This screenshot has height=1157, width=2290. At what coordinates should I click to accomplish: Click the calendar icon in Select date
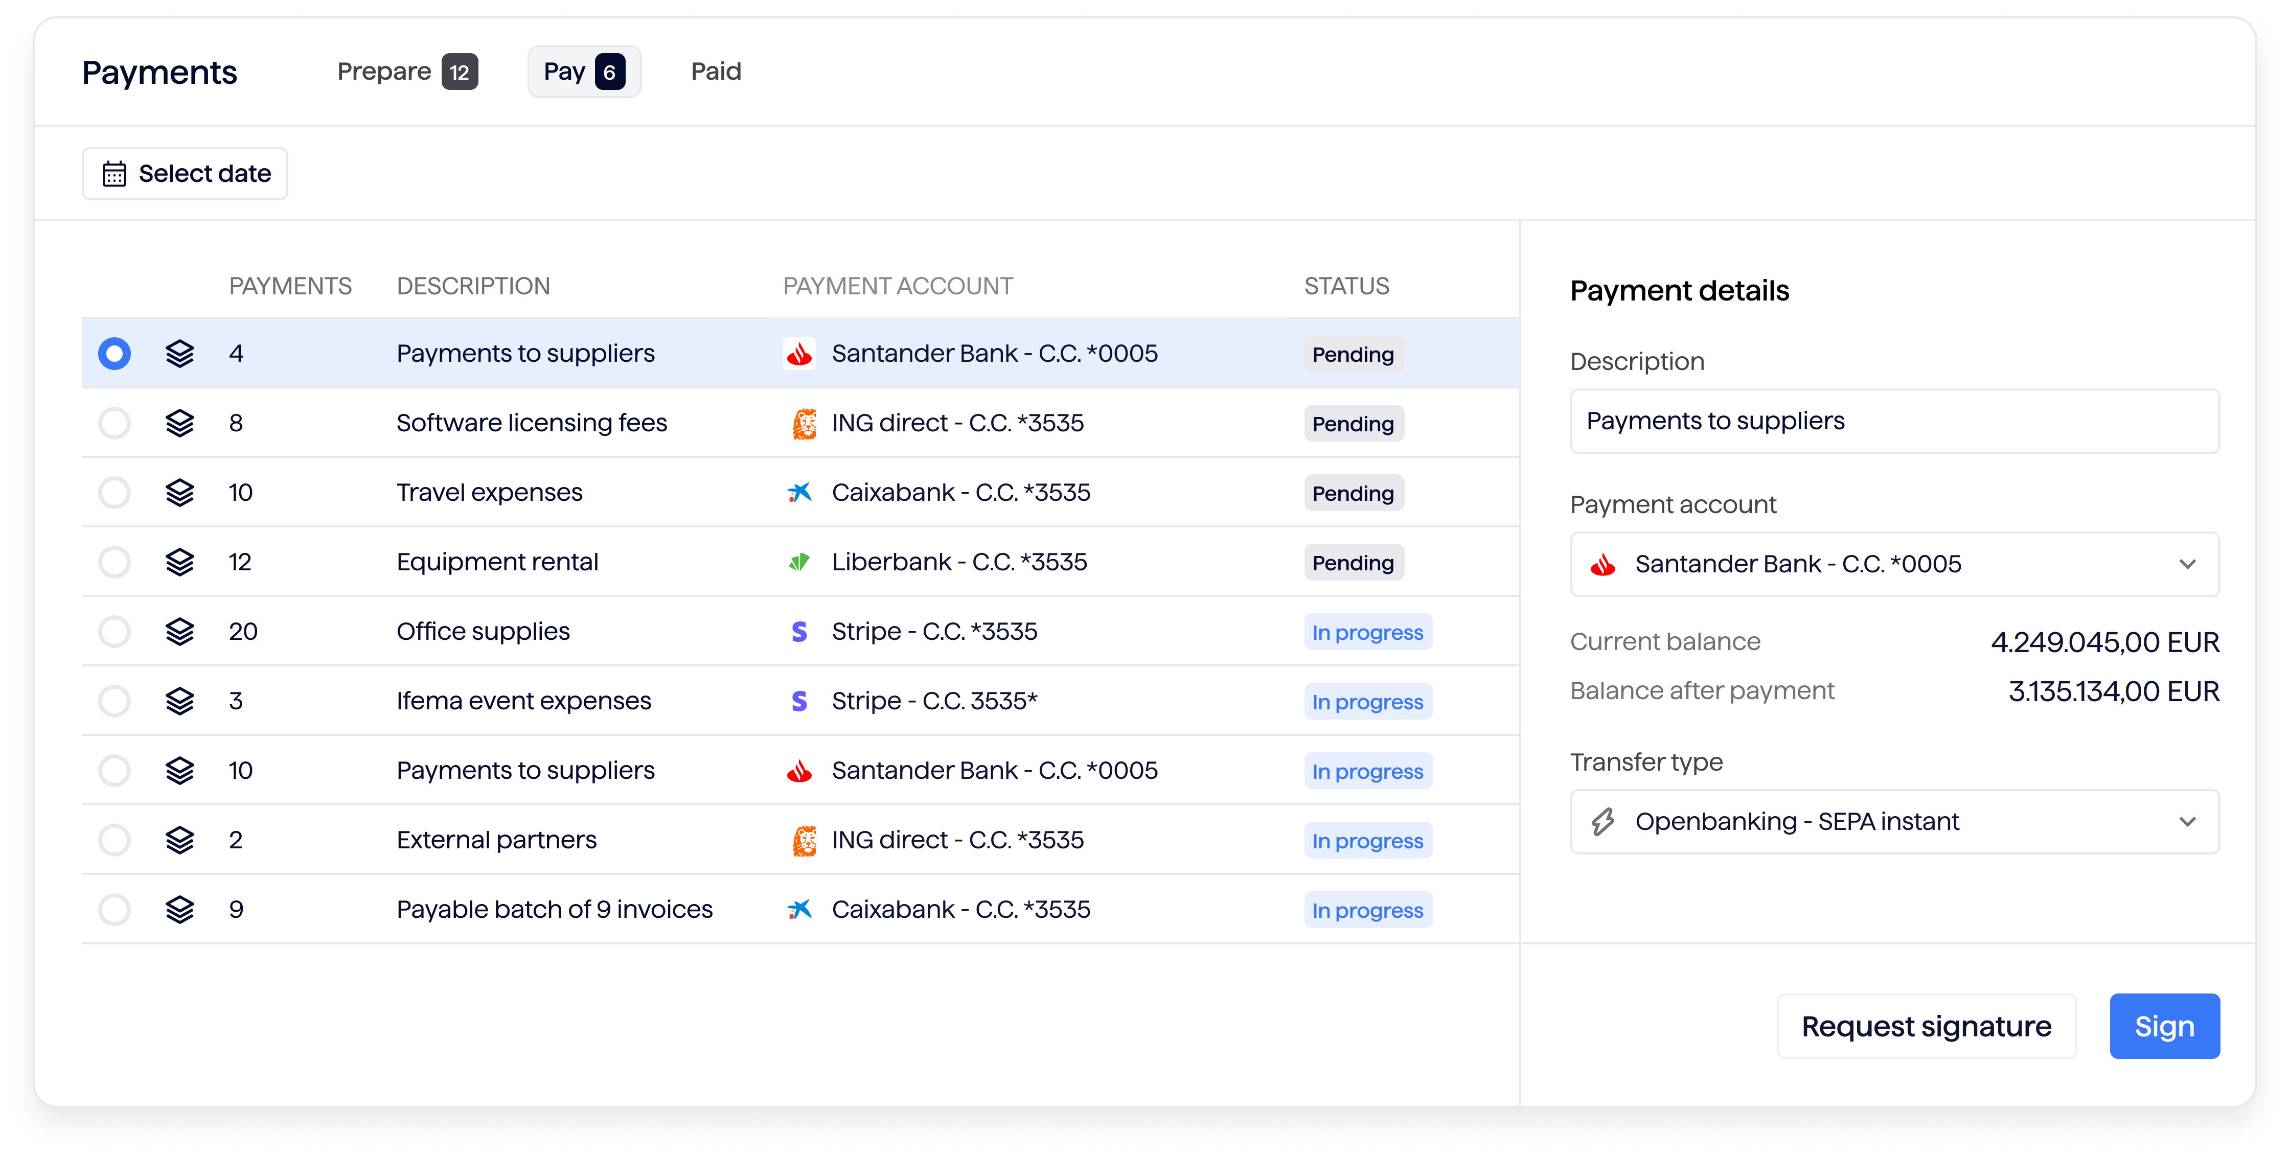tap(114, 173)
